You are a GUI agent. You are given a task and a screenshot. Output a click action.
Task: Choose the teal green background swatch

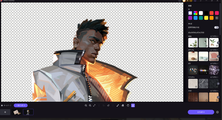(x=201, y=18)
